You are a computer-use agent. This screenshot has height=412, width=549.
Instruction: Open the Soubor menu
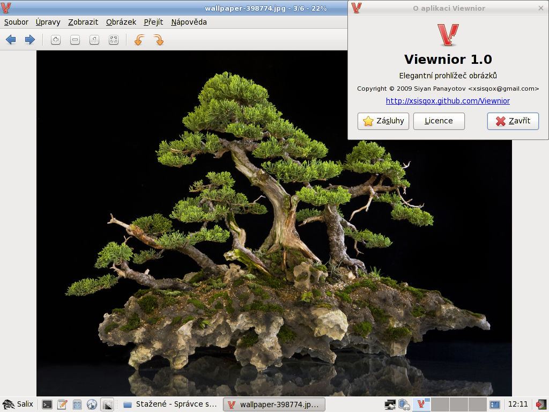[x=16, y=22]
